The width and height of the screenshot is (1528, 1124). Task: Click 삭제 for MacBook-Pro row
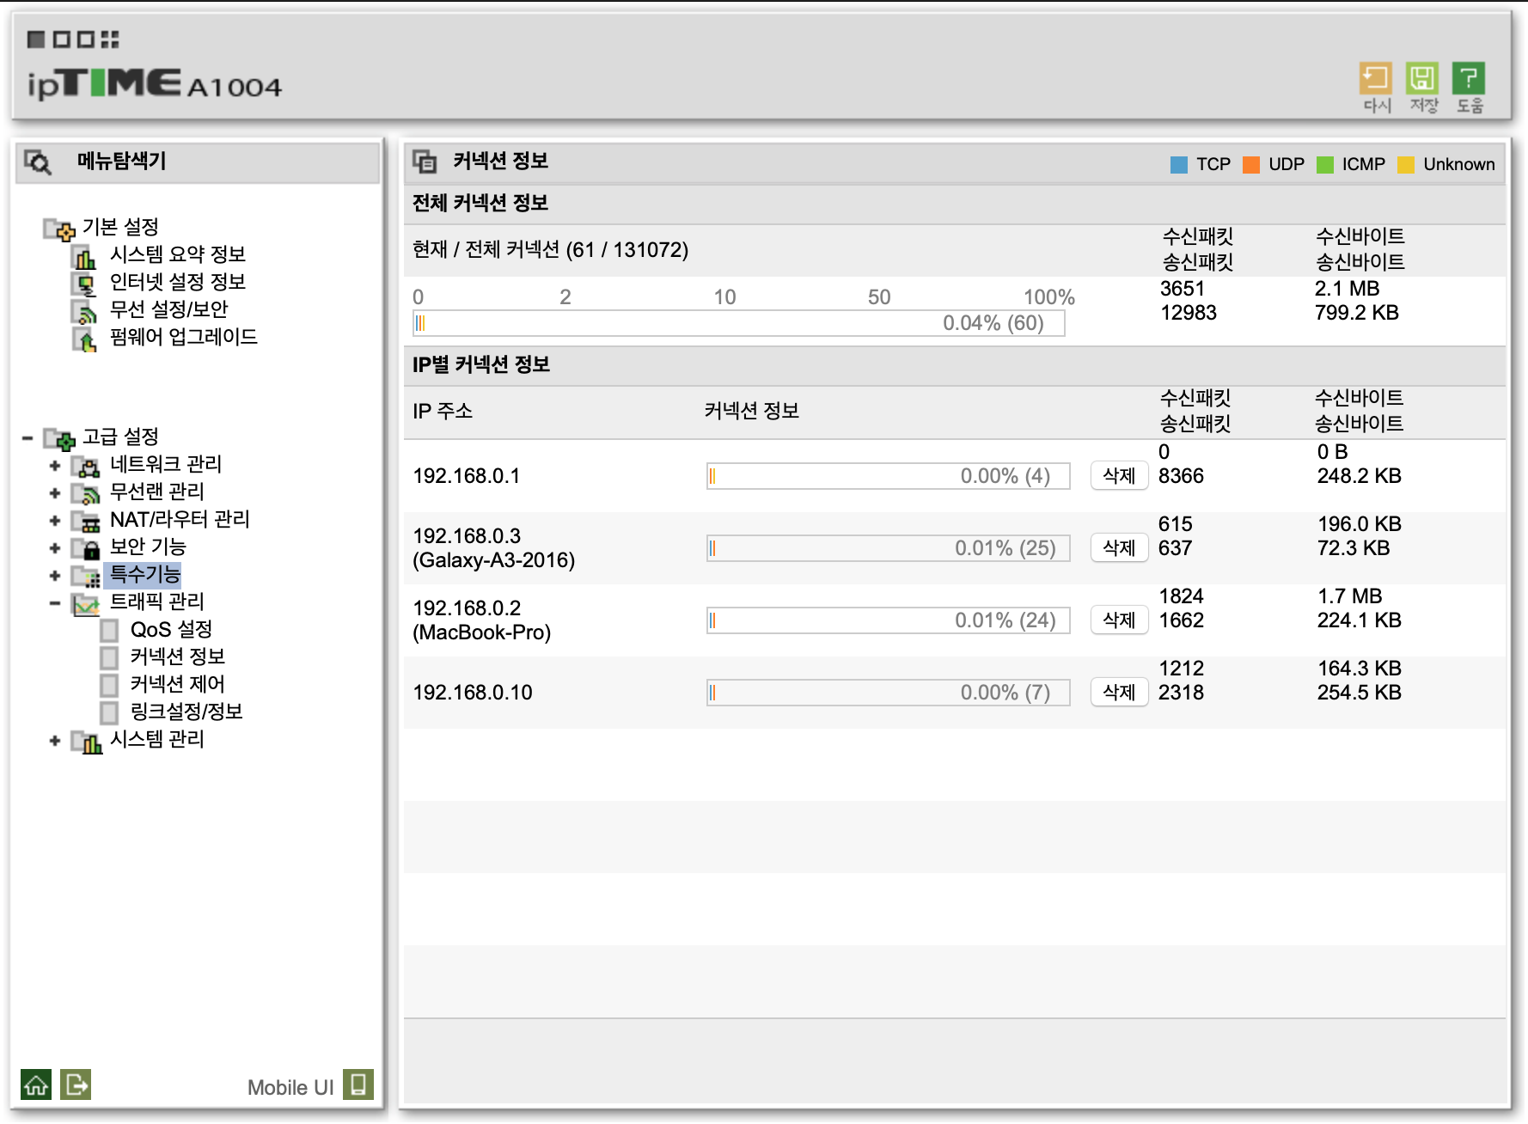click(x=1119, y=620)
